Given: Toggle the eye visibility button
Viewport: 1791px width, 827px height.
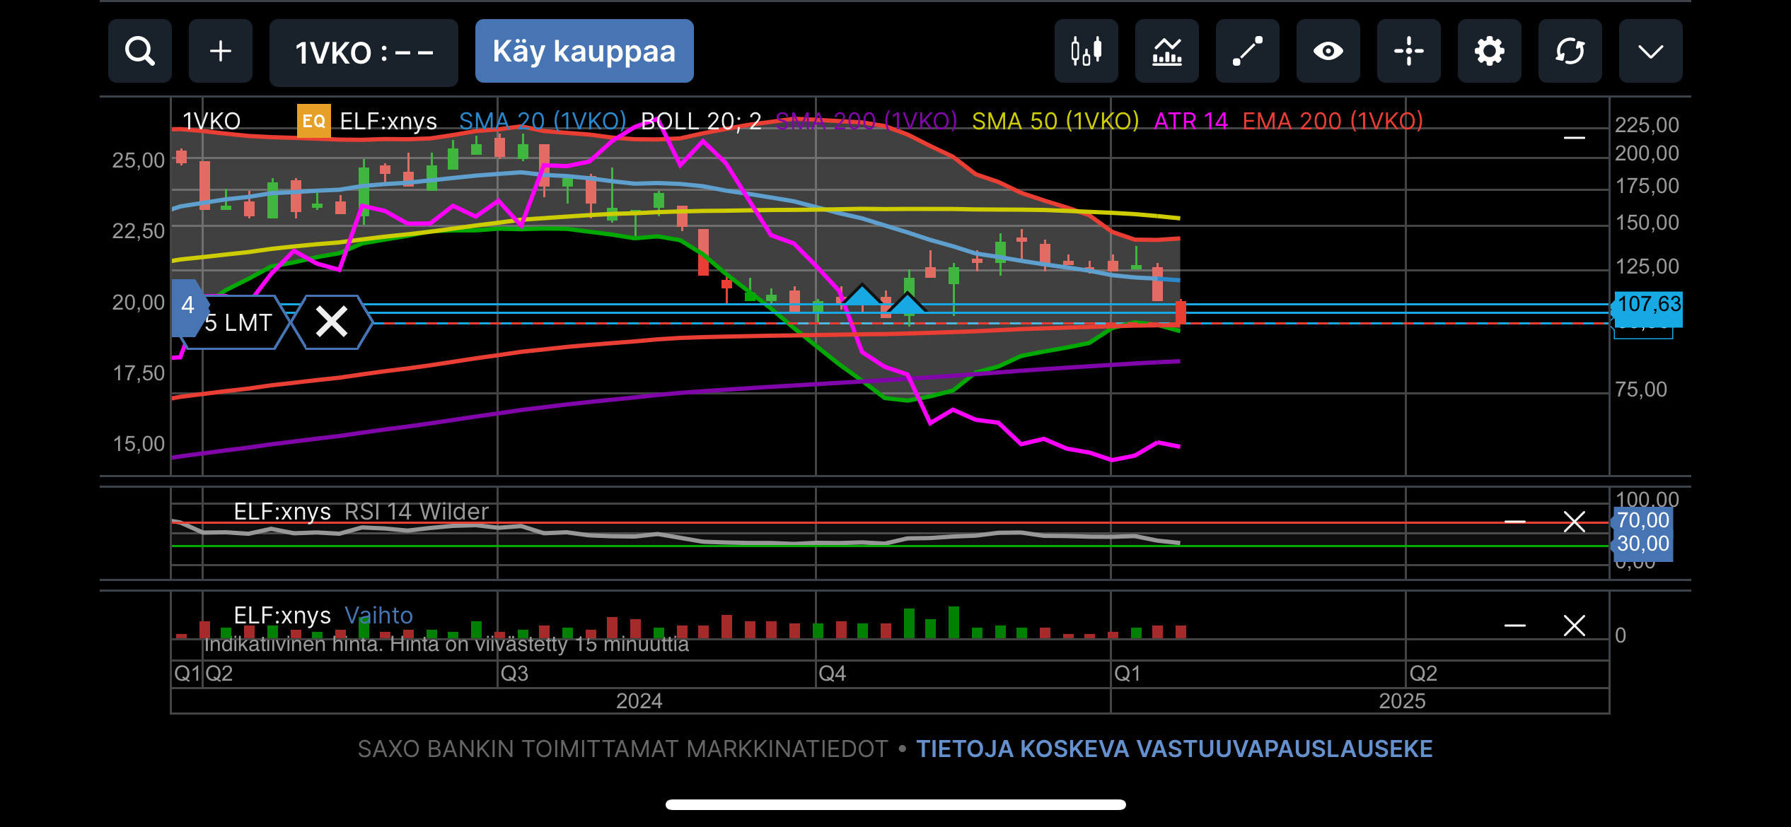Looking at the screenshot, I should coord(1328,51).
